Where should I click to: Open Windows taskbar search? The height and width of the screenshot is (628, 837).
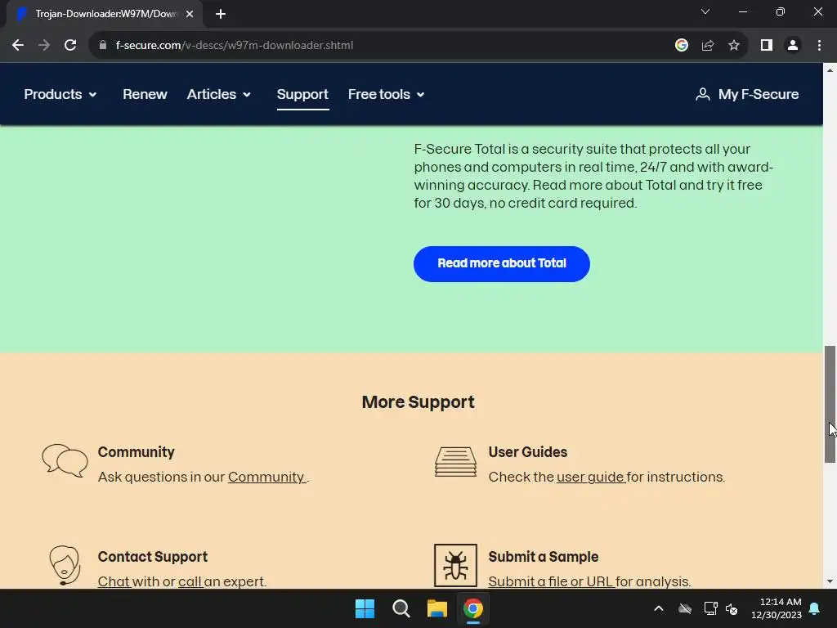click(x=401, y=608)
